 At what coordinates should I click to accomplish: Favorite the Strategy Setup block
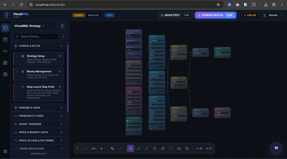coord(59,56)
